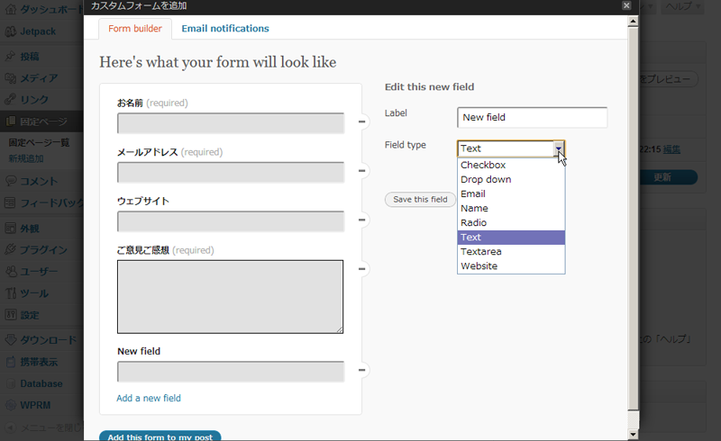The image size is (721, 441).
Task: Choose Drop down from the field type list
Action: click(511, 180)
